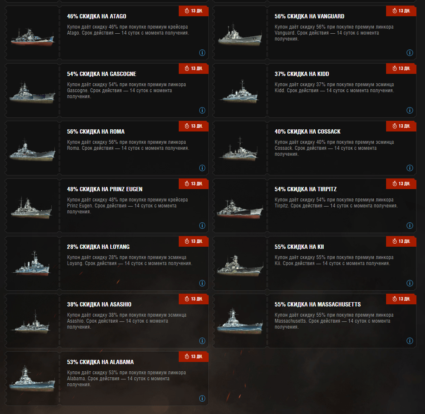The image size is (425, 414).
Task: Click info icon on Kidd coupon
Action: pyautogui.click(x=410, y=111)
